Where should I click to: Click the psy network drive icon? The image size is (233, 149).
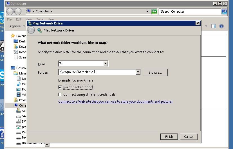tap(19, 127)
